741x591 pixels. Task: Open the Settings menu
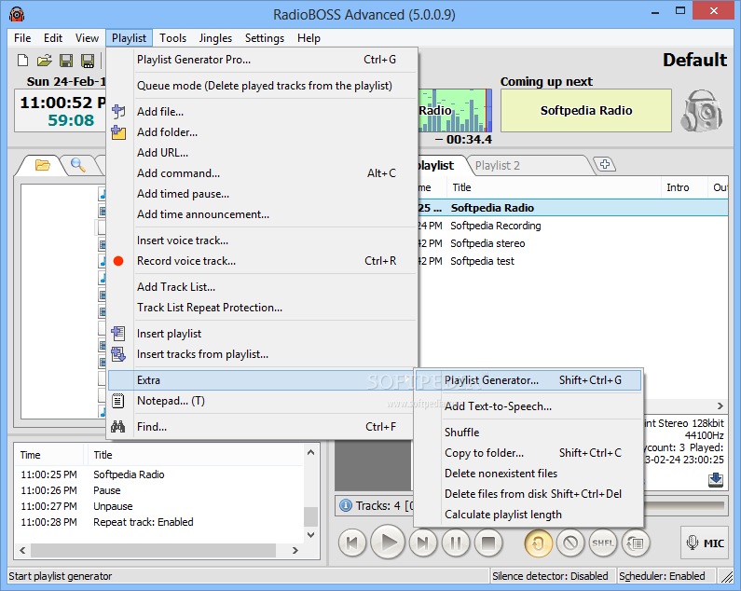(264, 38)
